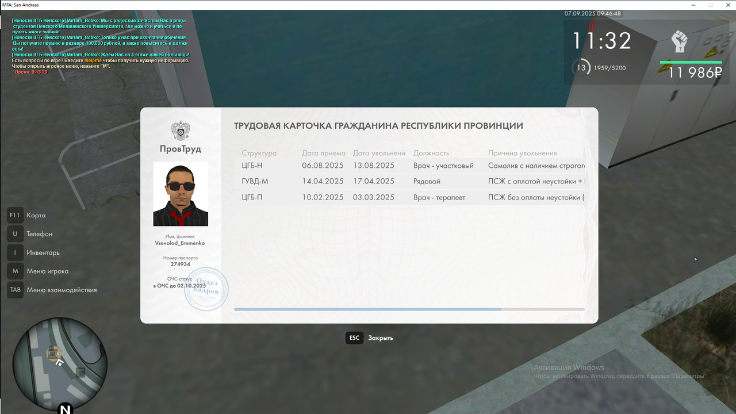Viewport: 736px width, 414px height.
Task: Click the Дата приема column header
Action: tap(324, 153)
